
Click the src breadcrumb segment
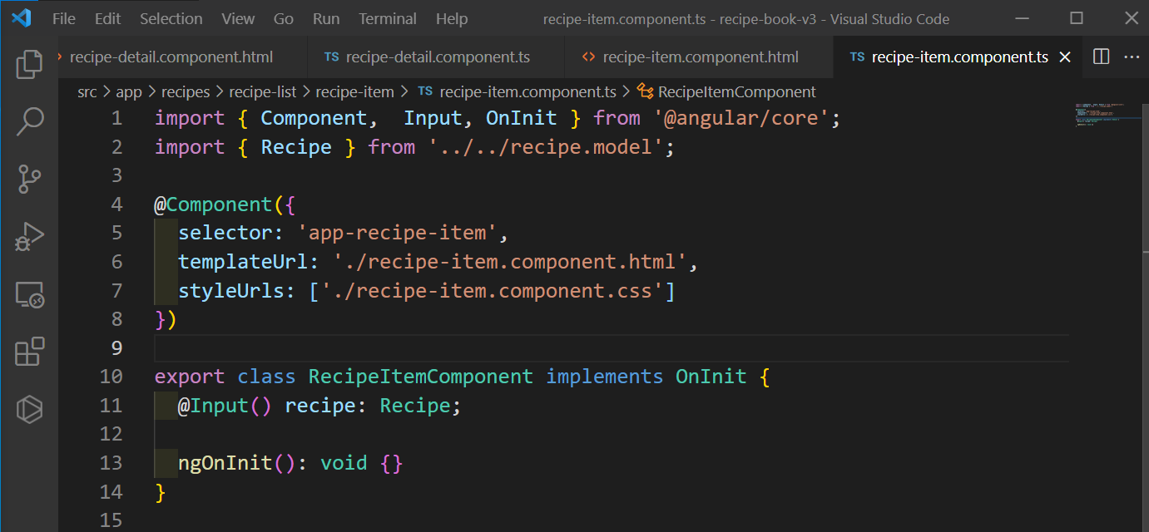click(x=87, y=91)
